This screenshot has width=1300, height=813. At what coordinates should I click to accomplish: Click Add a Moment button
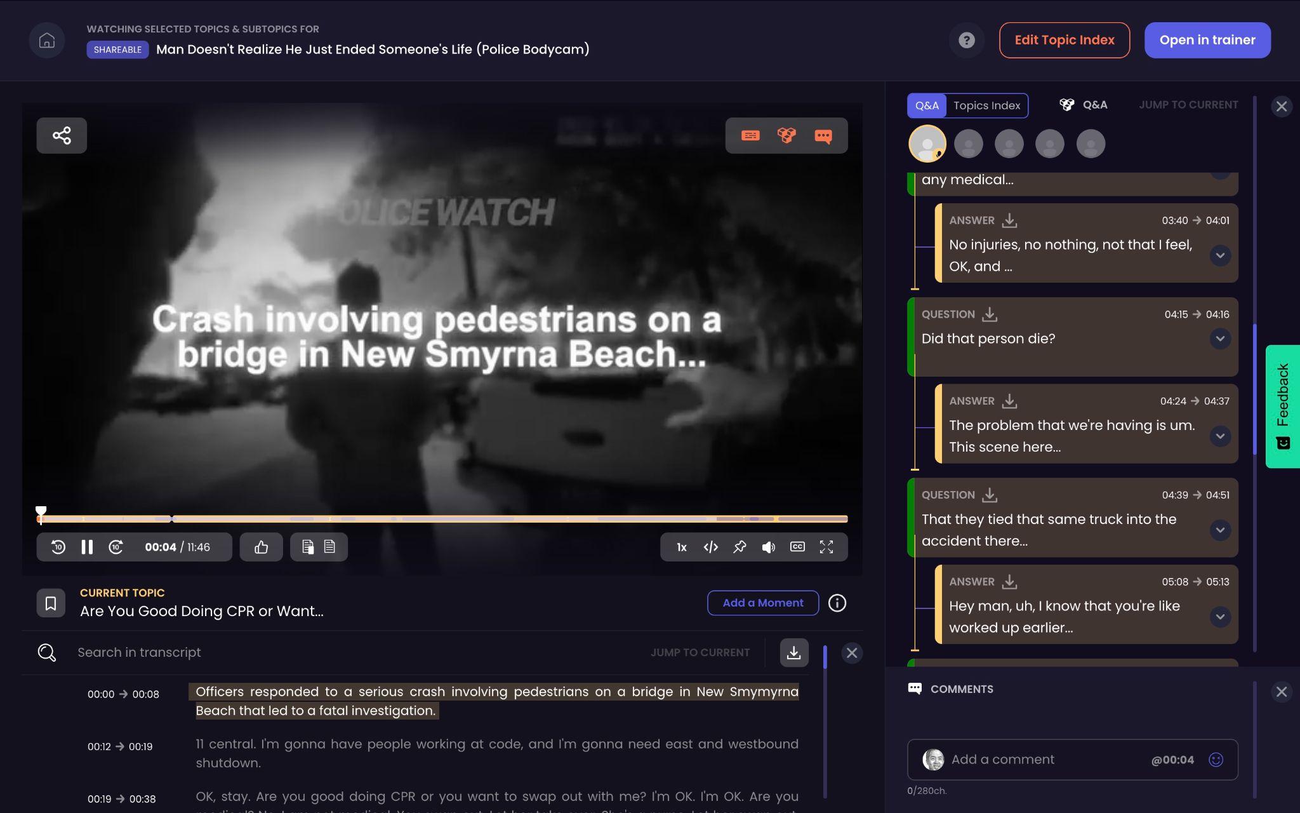(x=763, y=603)
